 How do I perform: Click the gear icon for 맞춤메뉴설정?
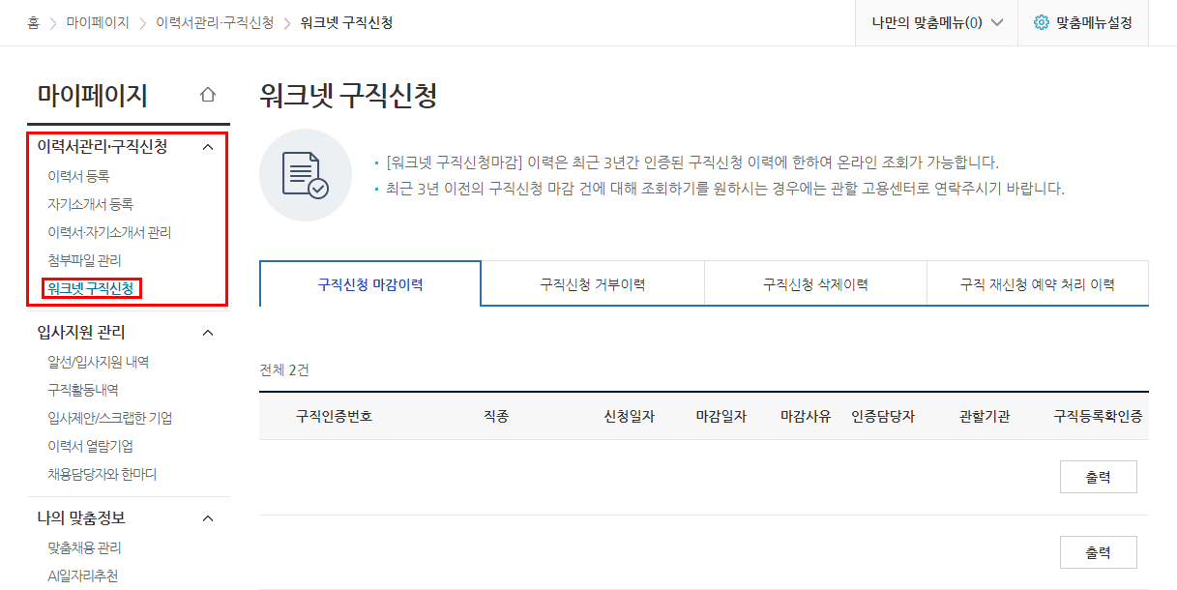(x=1042, y=22)
